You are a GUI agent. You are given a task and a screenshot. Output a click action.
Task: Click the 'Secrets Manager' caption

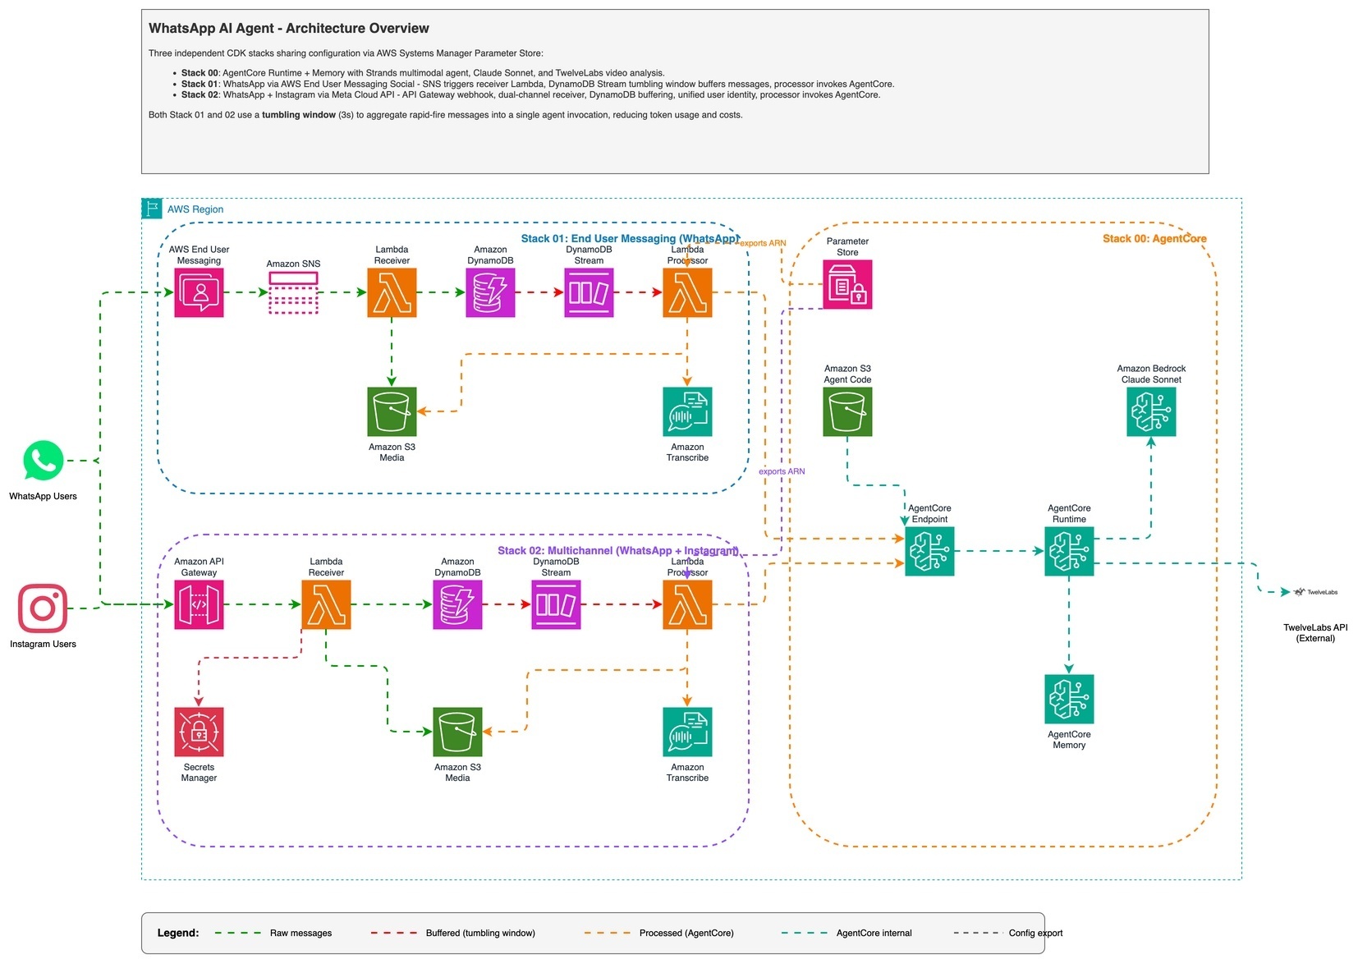199,773
